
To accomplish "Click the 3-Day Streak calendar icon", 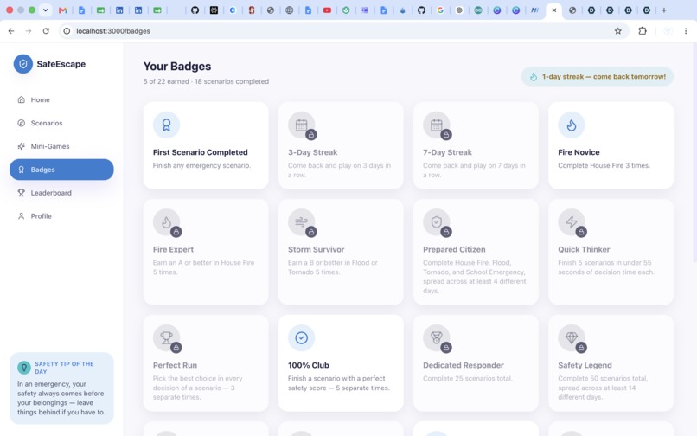I will tap(302, 125).
